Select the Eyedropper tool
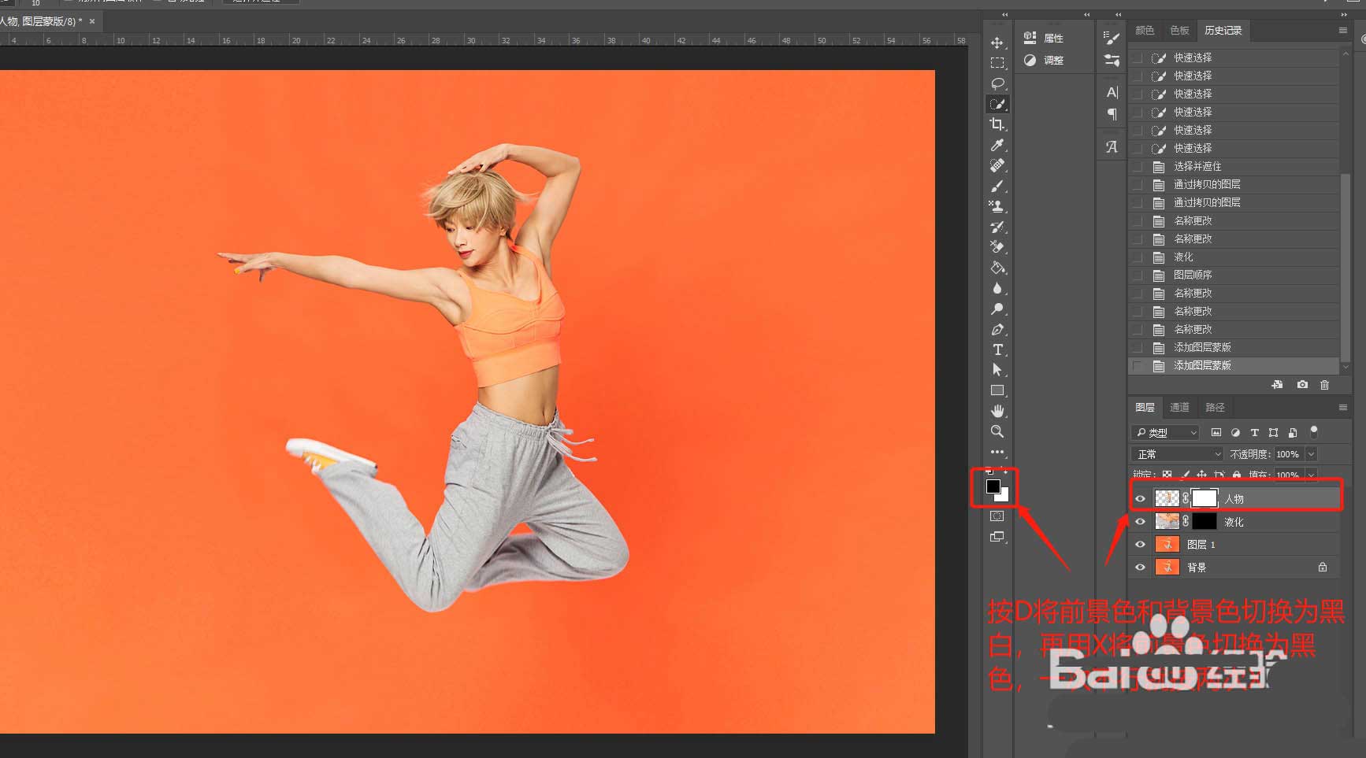This screenshot has width=1366, height=758. pos(997,145)
